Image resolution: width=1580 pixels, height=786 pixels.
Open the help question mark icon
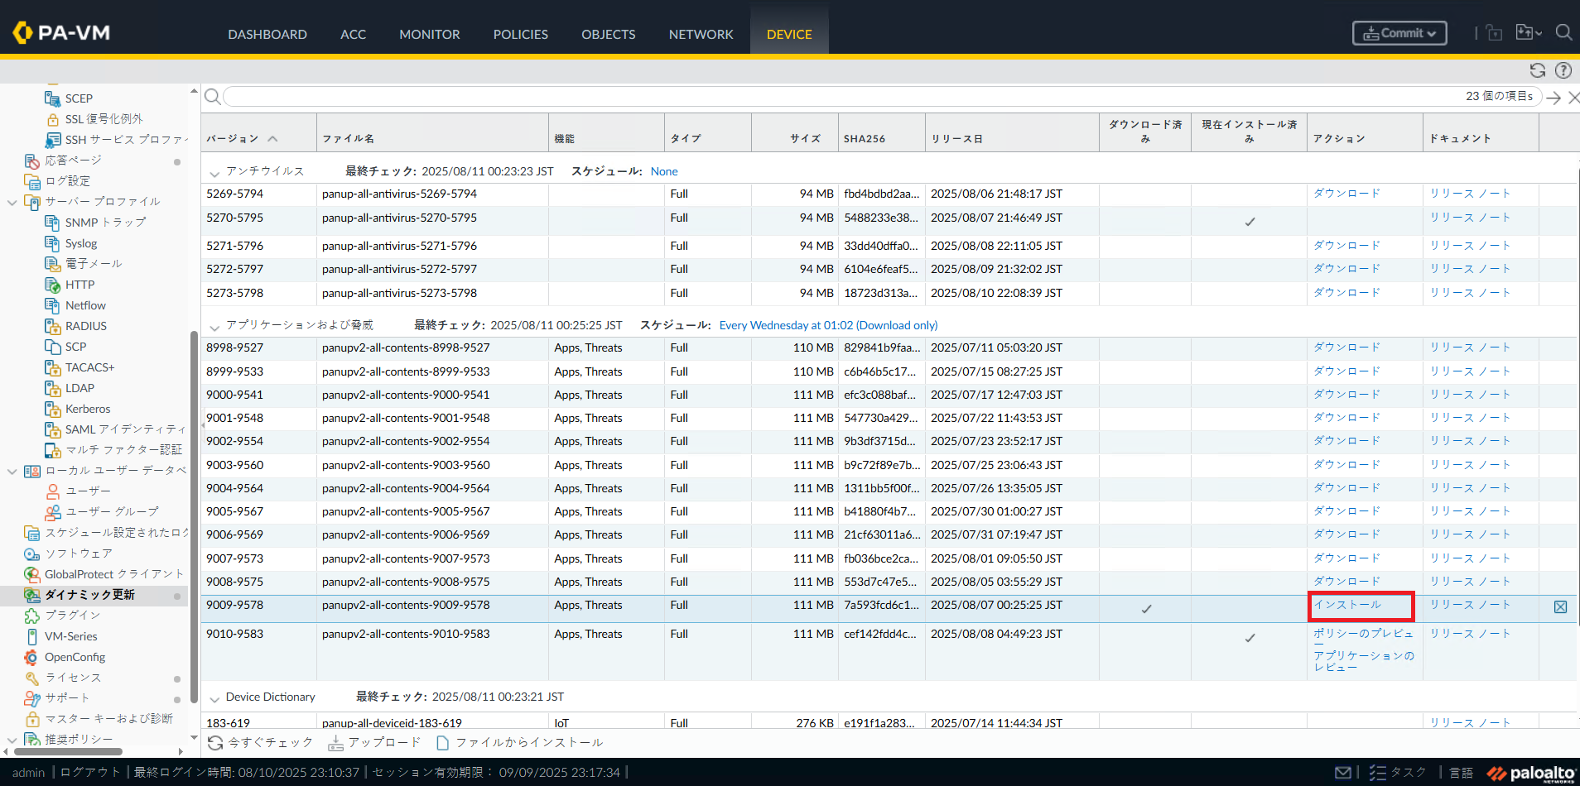[1563, 70]
